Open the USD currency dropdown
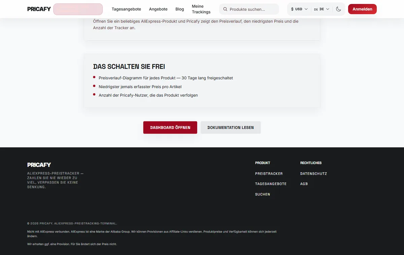The height and width of the screenshot is (255, 404). [x=299, y=9]
